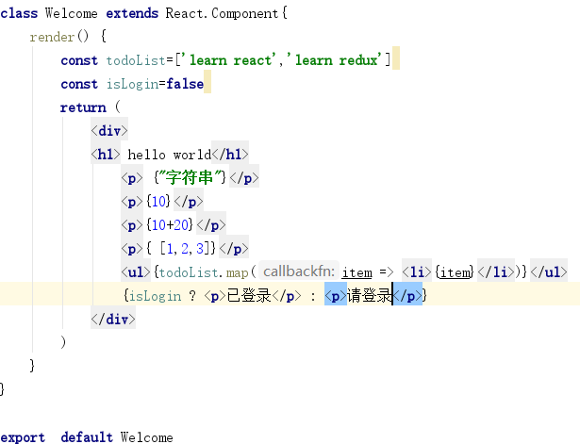Click the opening <ul> tag
580x444 pixels.
click(136, 272)
